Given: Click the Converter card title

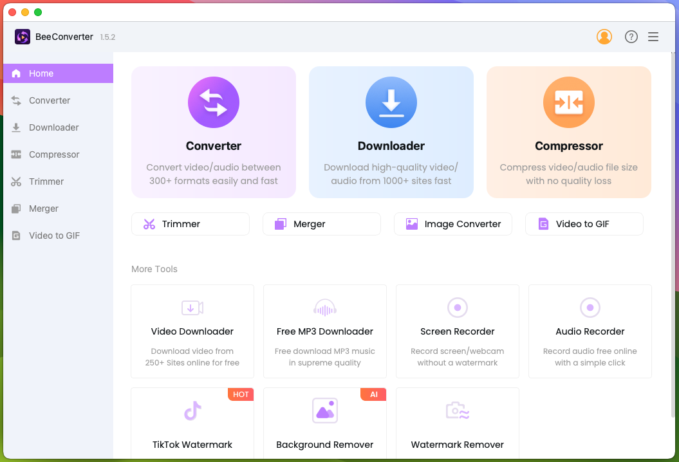Looking at the screenshot, I should [214, 146].
